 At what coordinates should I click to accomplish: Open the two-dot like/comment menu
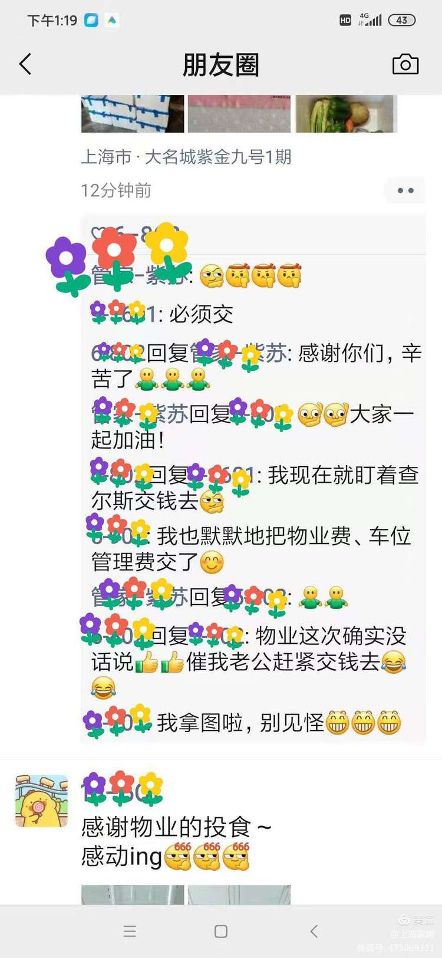405,190
